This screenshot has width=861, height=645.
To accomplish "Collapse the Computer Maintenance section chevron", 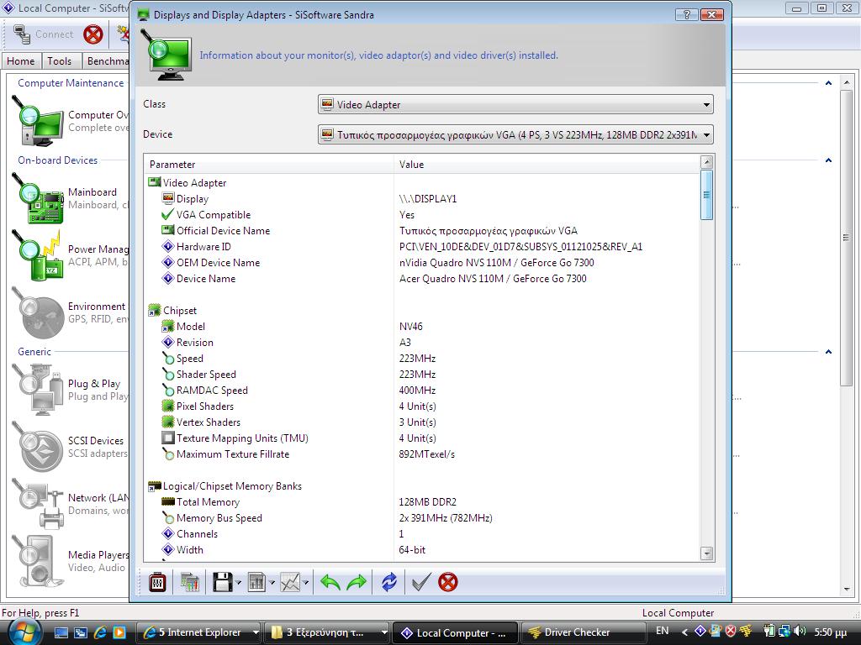I will 828,83.
